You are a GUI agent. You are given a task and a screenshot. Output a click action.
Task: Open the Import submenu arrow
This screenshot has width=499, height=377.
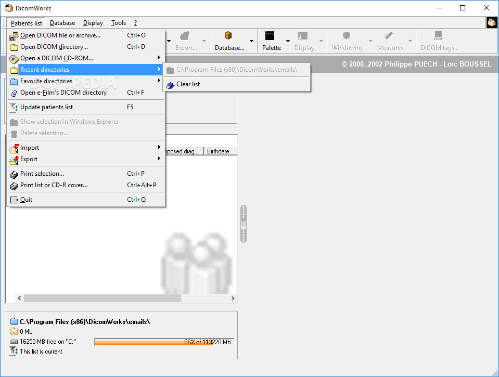click(x=159, y=147)
